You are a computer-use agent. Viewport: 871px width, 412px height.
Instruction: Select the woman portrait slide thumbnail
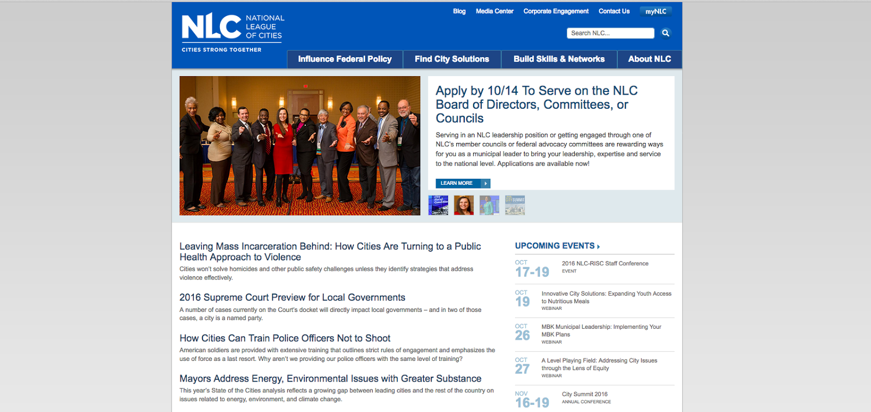(464, 205)
